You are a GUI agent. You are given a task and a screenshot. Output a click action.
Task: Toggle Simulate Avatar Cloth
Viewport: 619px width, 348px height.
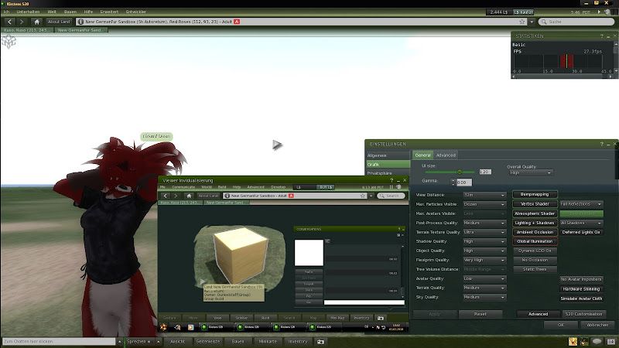point(581,299)
